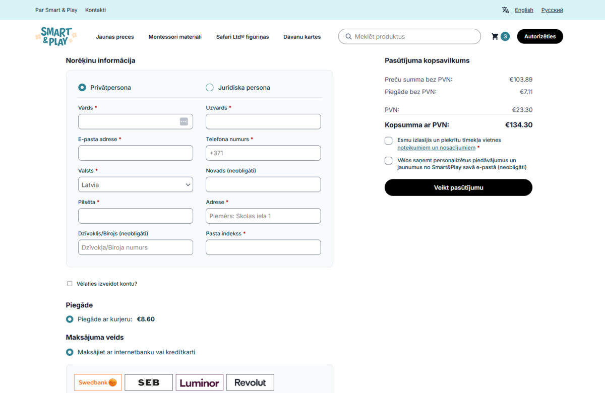Choose Luminor as payment bank
The width and height of the screenshot is (605, 393).
coord(200,382)
